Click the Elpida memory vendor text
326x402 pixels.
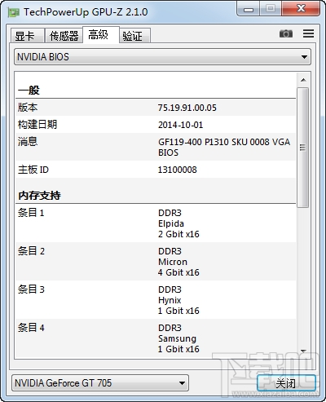(x=171, y=223)
